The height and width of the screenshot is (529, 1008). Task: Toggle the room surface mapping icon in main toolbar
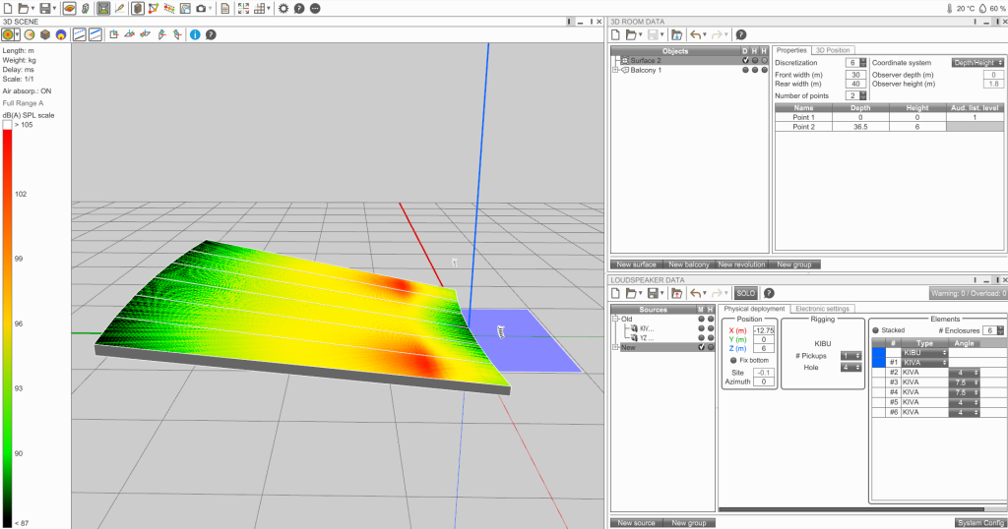70,8
